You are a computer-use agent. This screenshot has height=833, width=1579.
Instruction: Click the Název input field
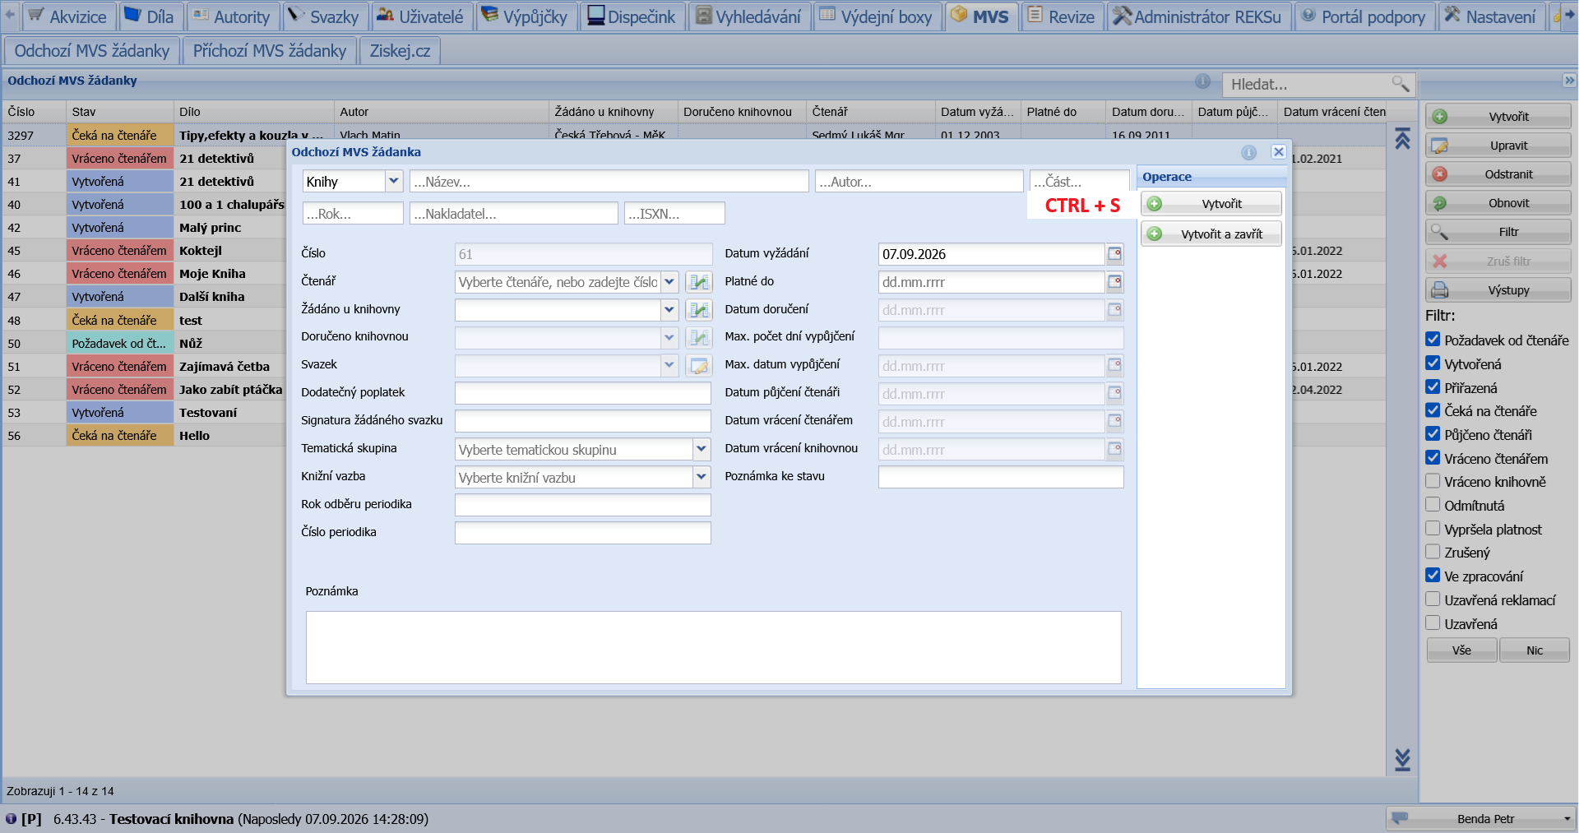tap(609, 182)
